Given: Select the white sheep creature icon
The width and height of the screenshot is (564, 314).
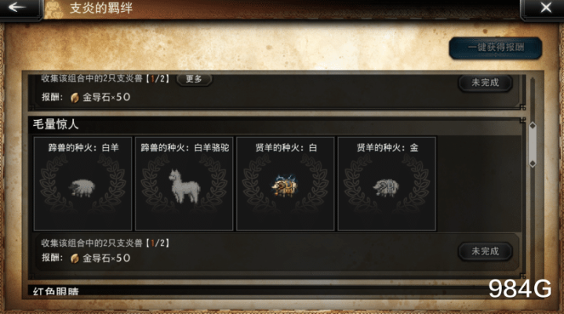Looking at the screenshot, I should point(82,188).
